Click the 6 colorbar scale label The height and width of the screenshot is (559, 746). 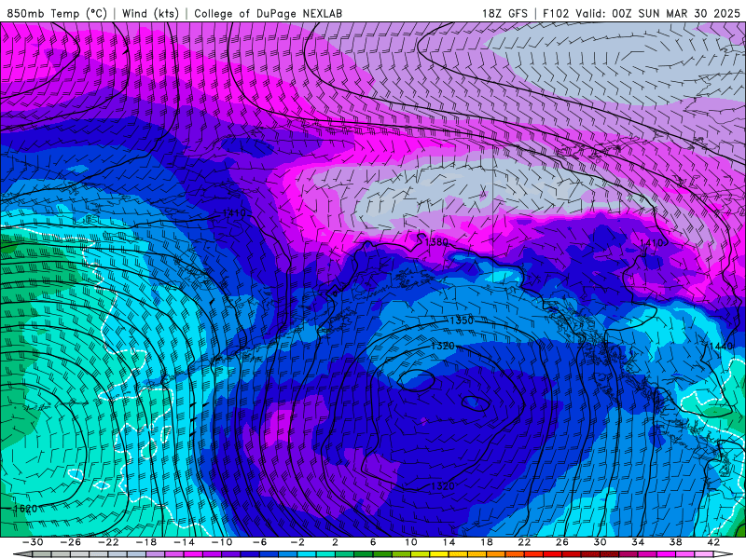(x=373, y=542)
